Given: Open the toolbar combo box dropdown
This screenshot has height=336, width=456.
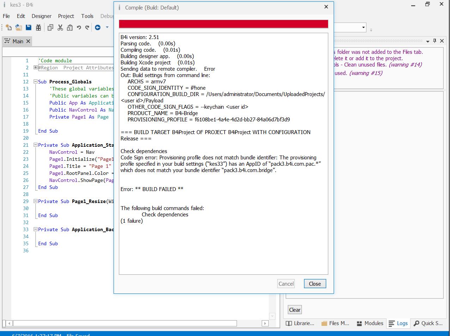Looking at the screenshot, I should click(x=363, y=27).
